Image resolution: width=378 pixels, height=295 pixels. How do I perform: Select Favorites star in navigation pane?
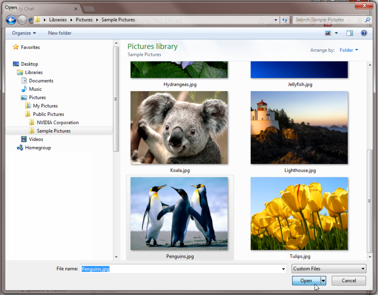(x=16, y=47)
